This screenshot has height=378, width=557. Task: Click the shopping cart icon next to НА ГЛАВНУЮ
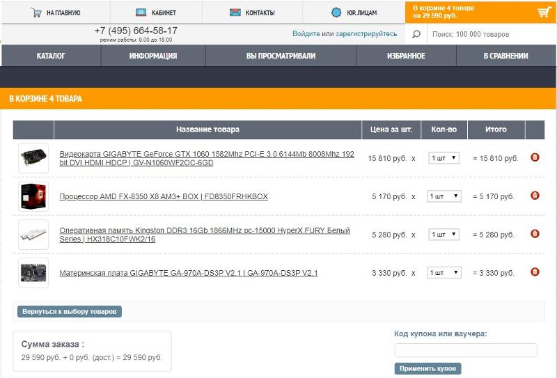pos(36,13)
